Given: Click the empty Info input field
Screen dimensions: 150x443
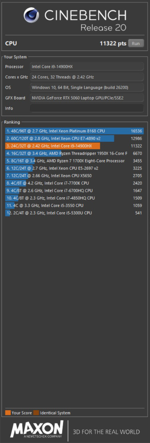Looking at the screenshot, I should 87,108.
